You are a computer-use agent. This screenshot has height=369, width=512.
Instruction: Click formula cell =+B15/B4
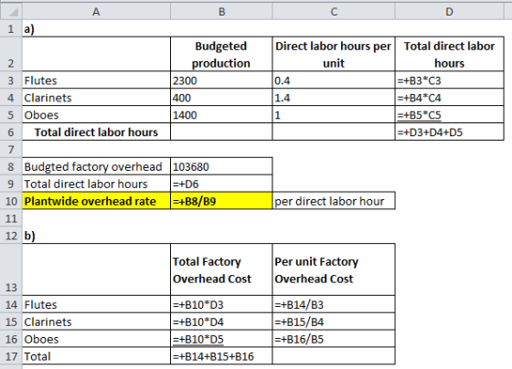(x=334, y=322)
